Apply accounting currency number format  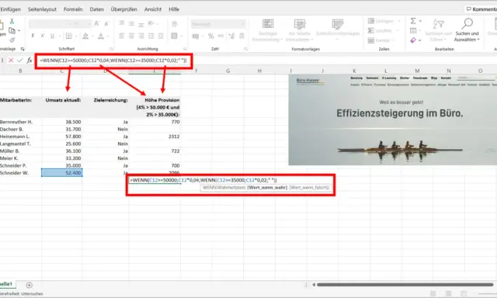[x=196, y=36]
